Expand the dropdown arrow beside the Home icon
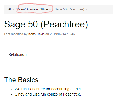 (x=13, y=9)
